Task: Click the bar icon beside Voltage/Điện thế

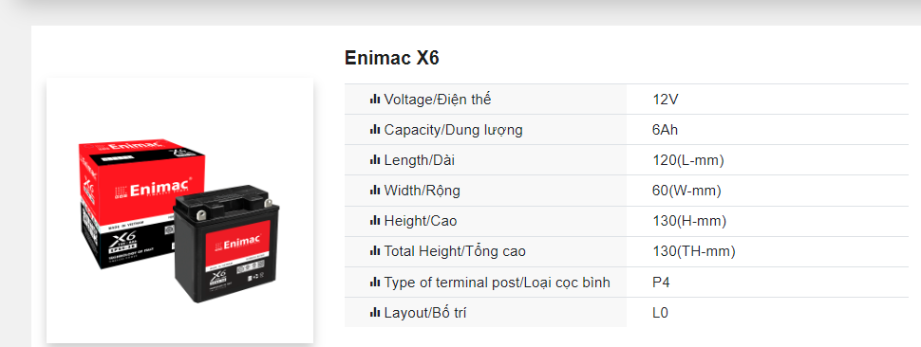Action: click(375, 100)
